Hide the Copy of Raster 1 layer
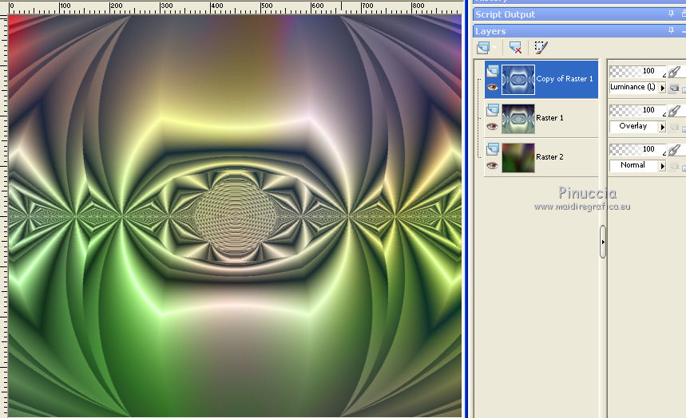686x418 pixels. tap(493, 87)
